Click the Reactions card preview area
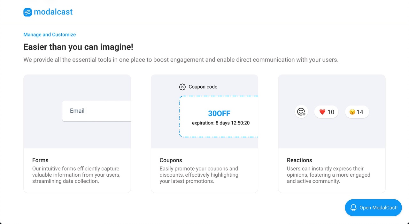The image size is (409, 224). point(332,134)
